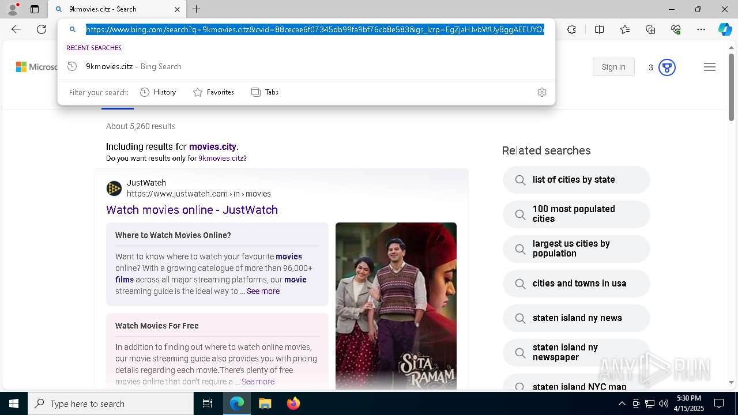The image size is (738, 415).
Task: Search related: list of cities by state
Action: click(576, 180)
